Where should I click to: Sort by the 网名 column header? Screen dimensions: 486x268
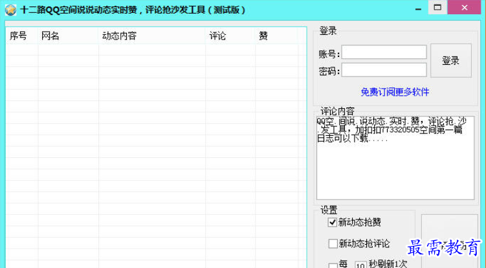click(68, 36)
